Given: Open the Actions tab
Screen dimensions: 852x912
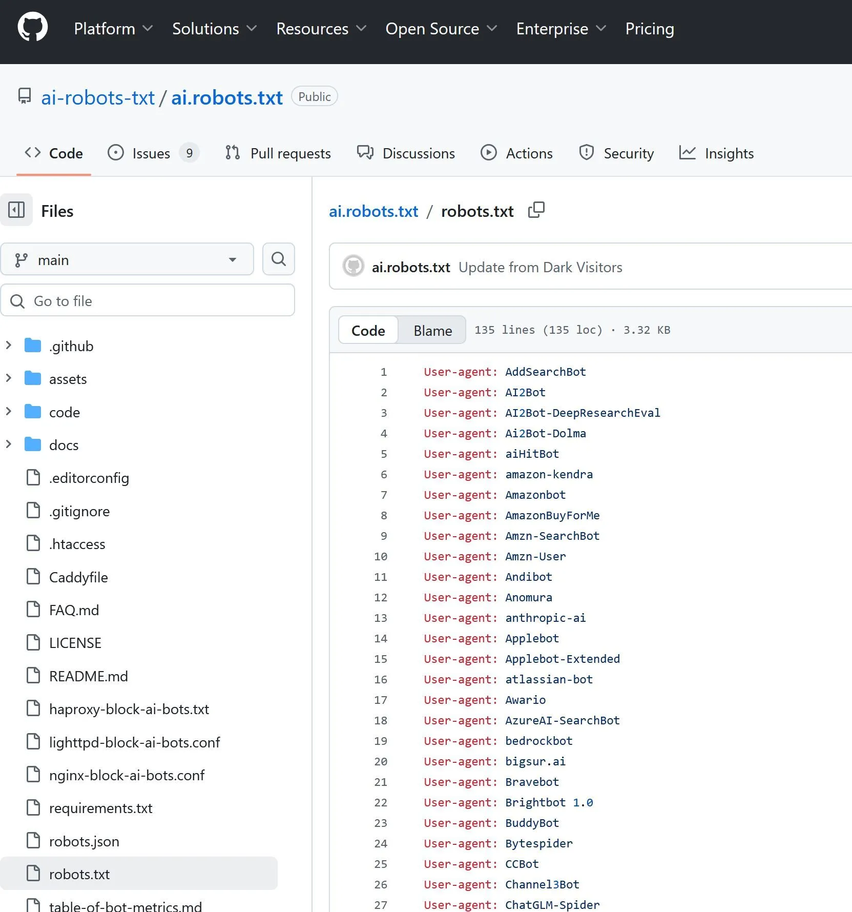Looking at the screenshot, I should click(516, 153).
